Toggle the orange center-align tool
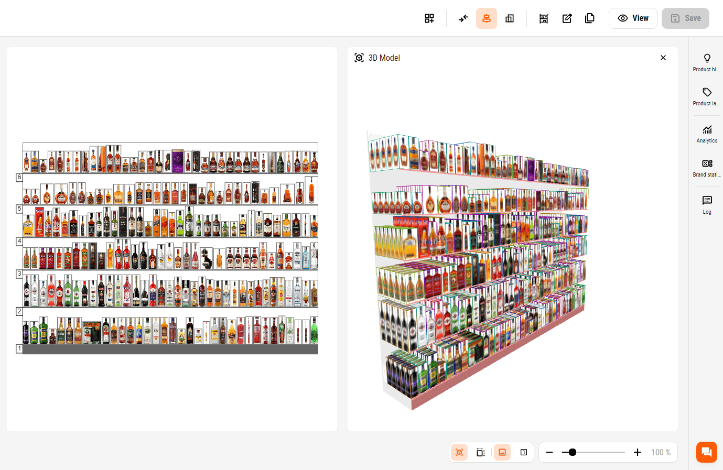This screenshot has height=470, width=723. (487, 18)
